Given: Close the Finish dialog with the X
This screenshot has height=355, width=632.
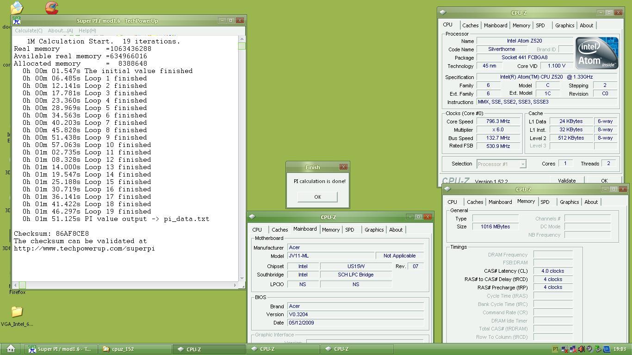Looking at the screenshot, I should [343, 167].
